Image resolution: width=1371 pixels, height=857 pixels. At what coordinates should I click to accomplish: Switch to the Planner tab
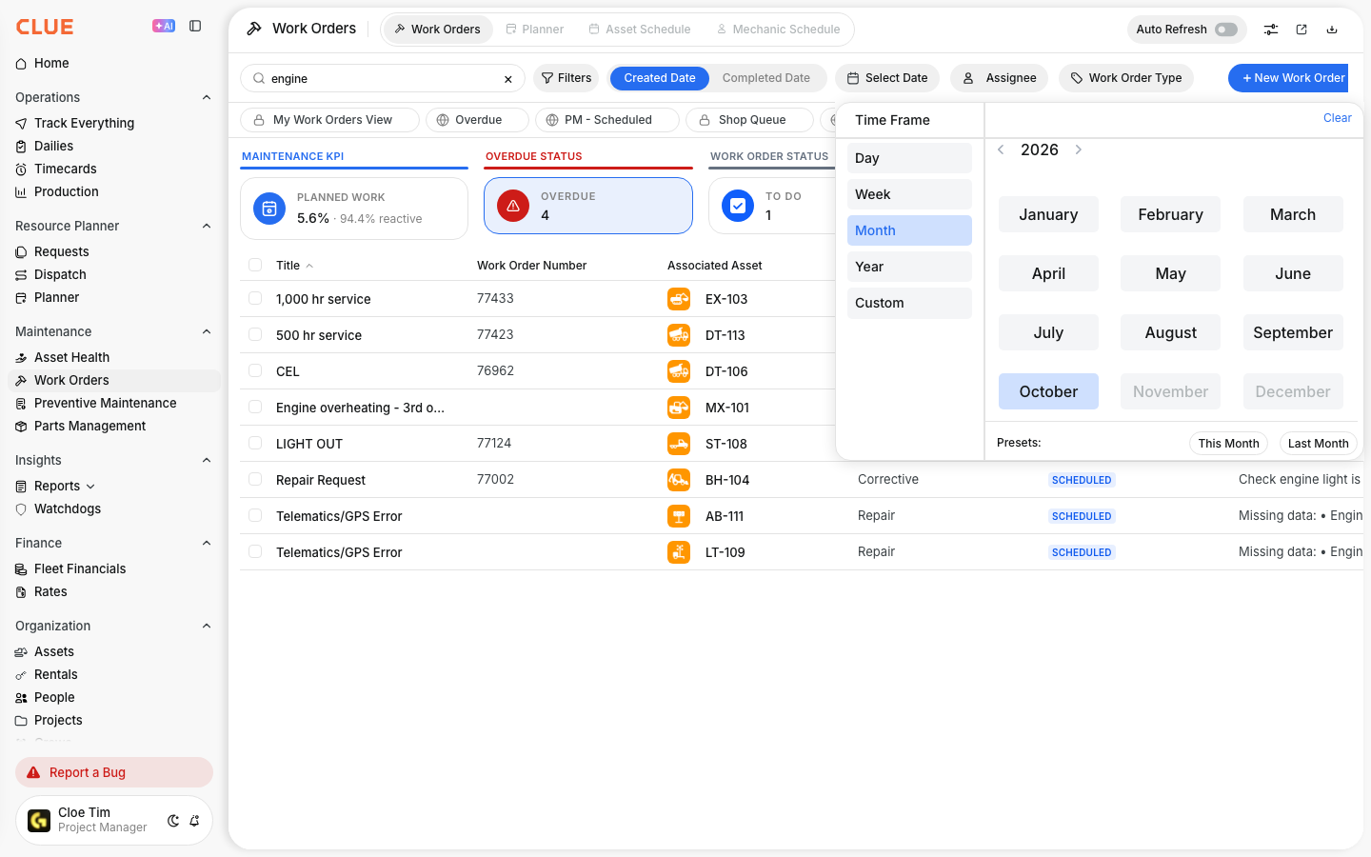pyautogui.click(x=534, y=30)
